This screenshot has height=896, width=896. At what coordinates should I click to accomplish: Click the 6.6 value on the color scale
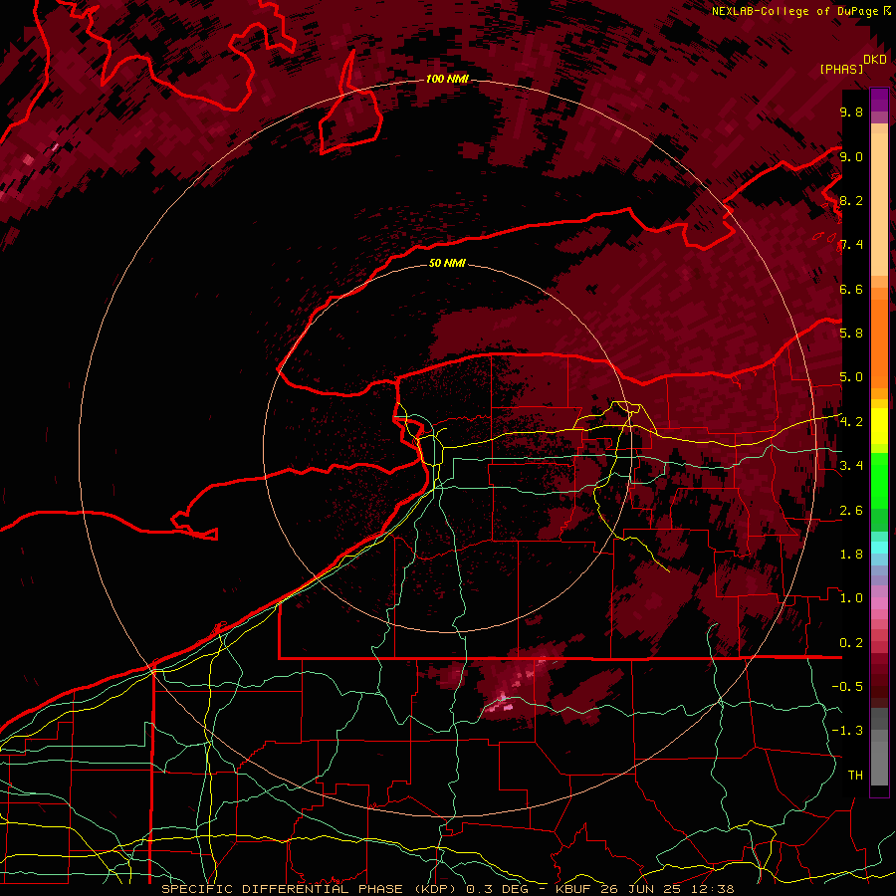[x=851, y=289]
